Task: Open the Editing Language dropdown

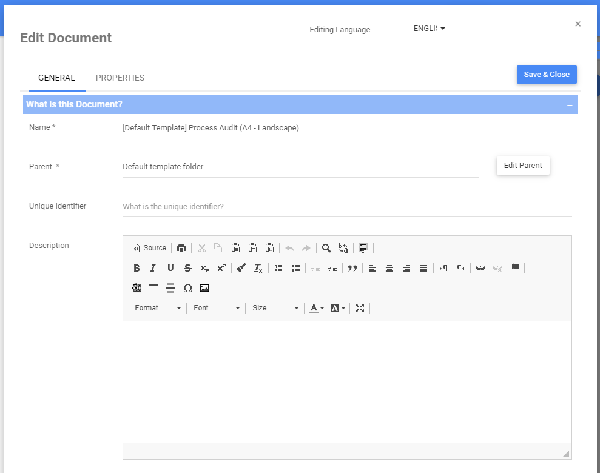Action: tap(429, 29)
